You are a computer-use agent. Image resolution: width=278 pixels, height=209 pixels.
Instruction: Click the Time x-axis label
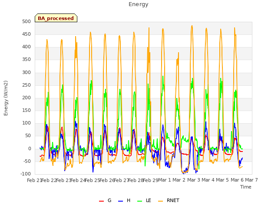pos(246,187)
